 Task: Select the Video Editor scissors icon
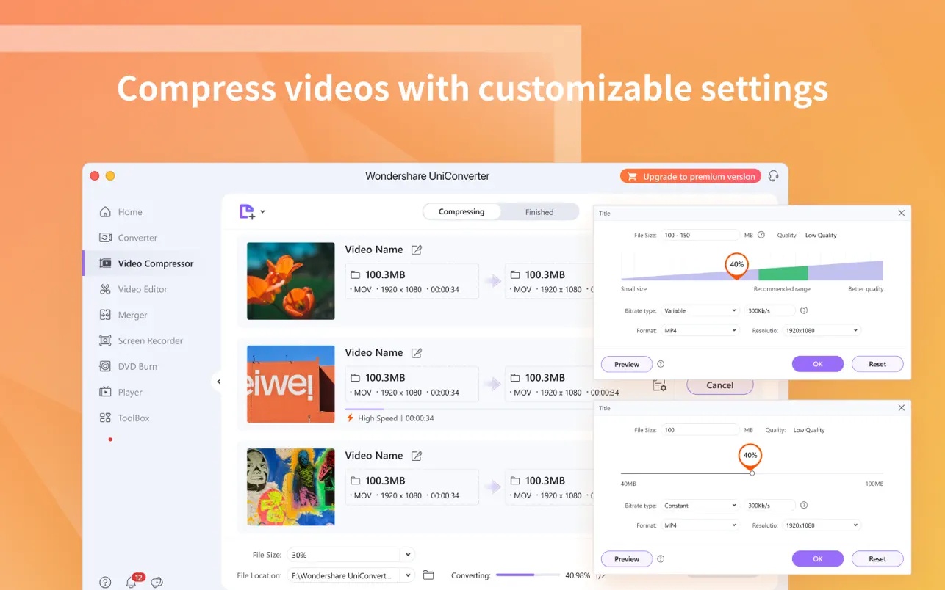pos(105,289)
